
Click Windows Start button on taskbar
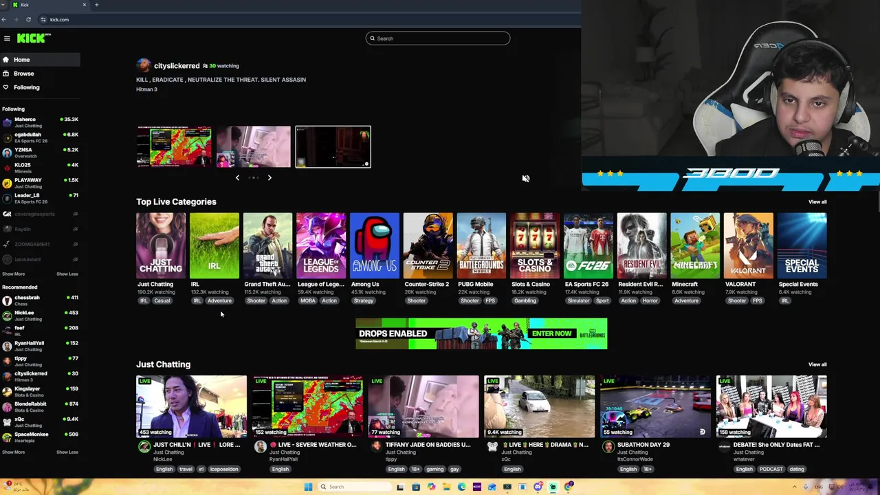tap(308, 487)
